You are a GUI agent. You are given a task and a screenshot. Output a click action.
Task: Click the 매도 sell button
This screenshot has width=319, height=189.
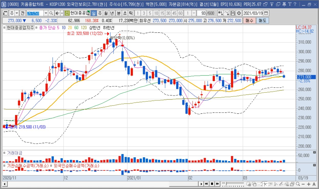point(262,20)
